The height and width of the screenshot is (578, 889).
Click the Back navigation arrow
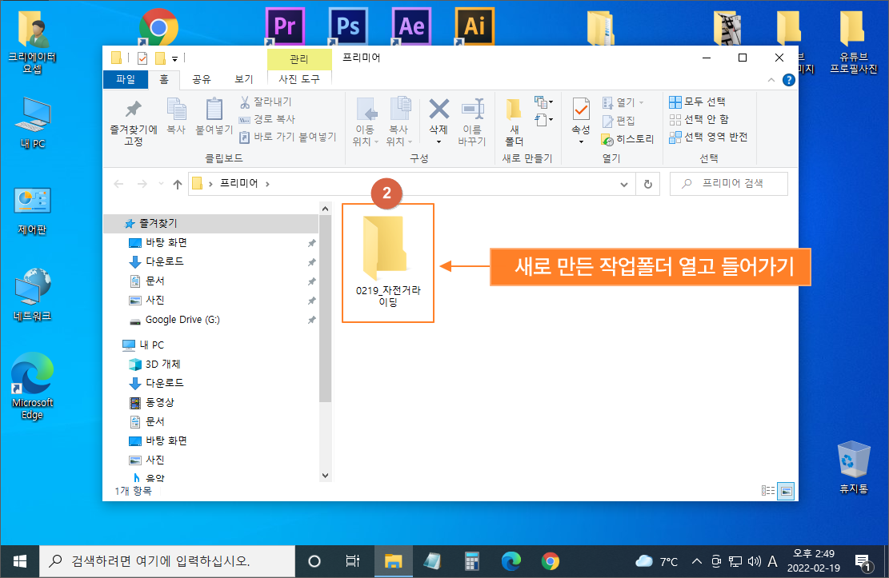click(x=118, y=184)
